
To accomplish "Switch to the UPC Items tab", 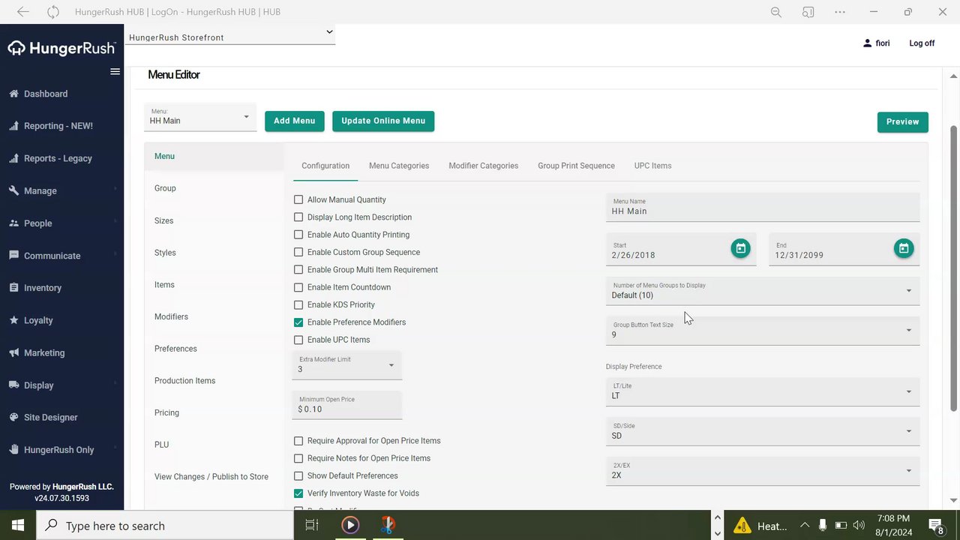I will pyautogui.click(x=652, y=166).
